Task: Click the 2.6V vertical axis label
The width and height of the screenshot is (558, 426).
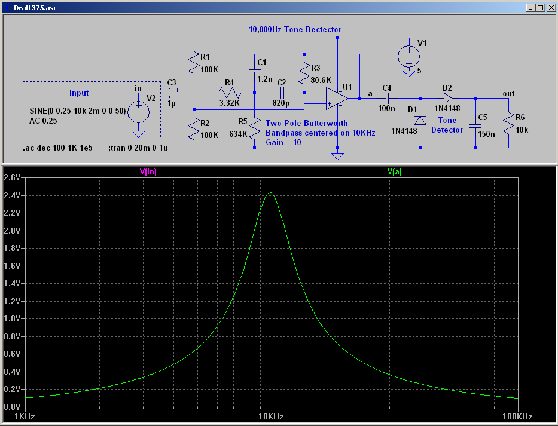Action: [x=12, y=178]
